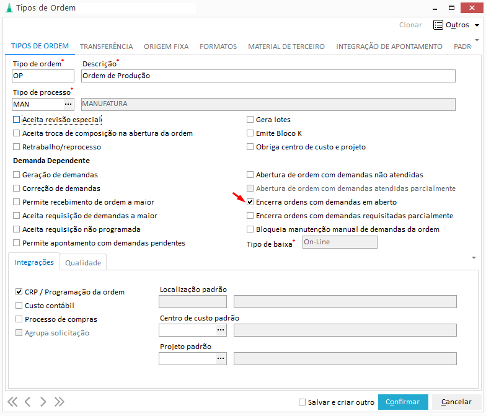Image resolution: width=486 pixels, height=416 pixels.
Task: Enable Geração de demandas
Action: tap(16, 175)
